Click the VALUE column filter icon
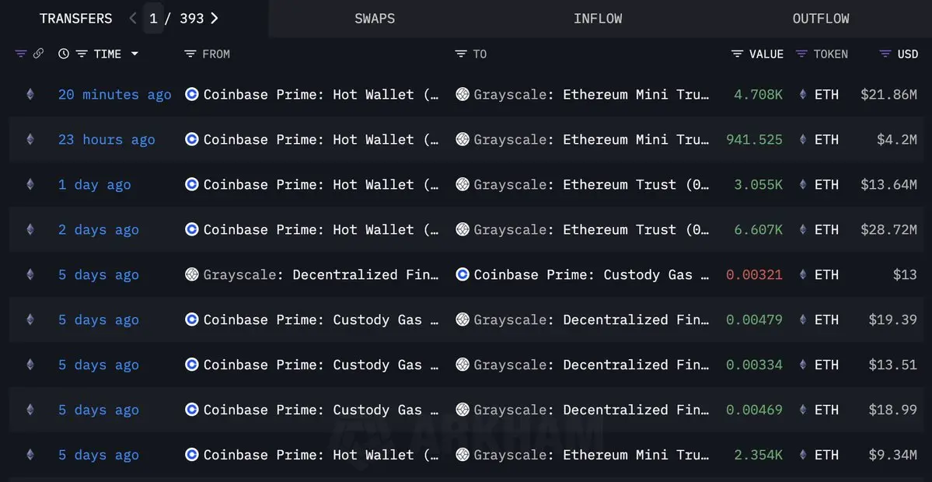This screenshot has width=932, height=482. 737,54
